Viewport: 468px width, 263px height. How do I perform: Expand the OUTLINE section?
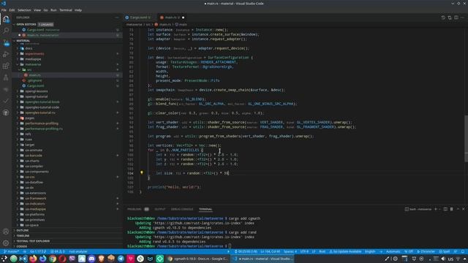(x=23, y=231)
